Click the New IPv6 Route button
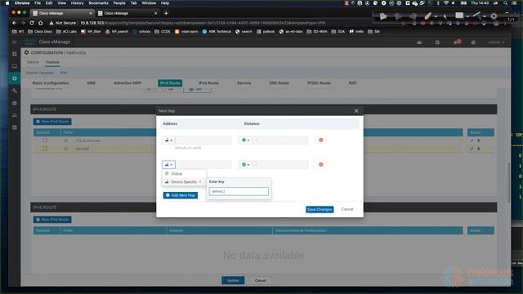Viewport: 523px width, 294px height. [52, 220]
